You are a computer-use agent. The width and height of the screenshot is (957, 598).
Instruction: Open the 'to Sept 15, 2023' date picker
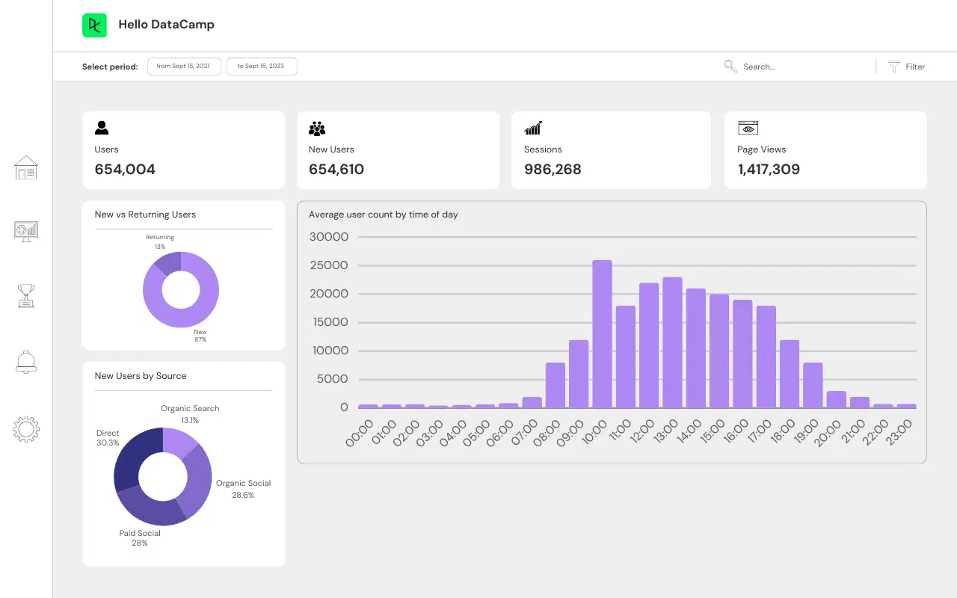[x=261, y=67]
